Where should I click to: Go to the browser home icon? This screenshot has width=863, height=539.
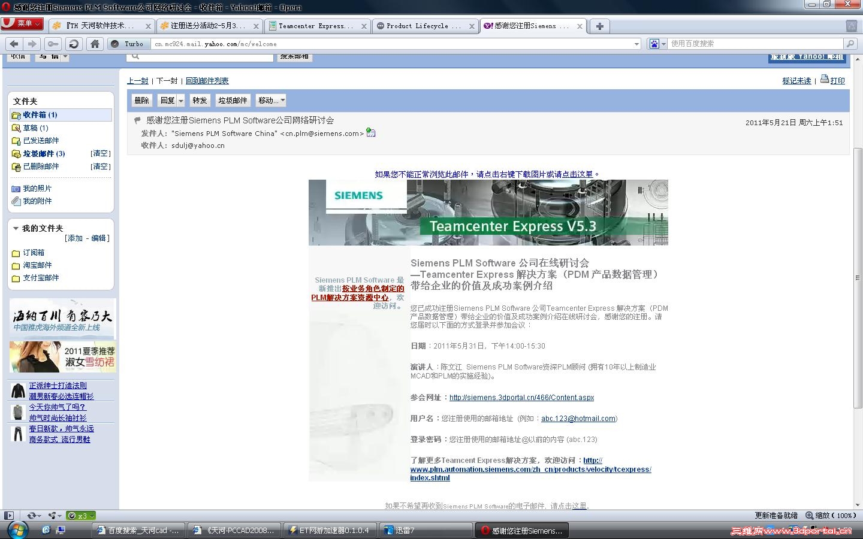95,44
